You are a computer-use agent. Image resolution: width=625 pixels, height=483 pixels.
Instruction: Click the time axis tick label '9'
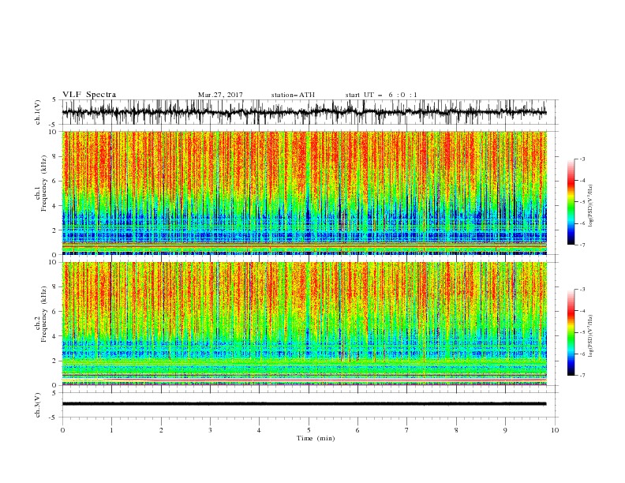(x=505, y=430)
